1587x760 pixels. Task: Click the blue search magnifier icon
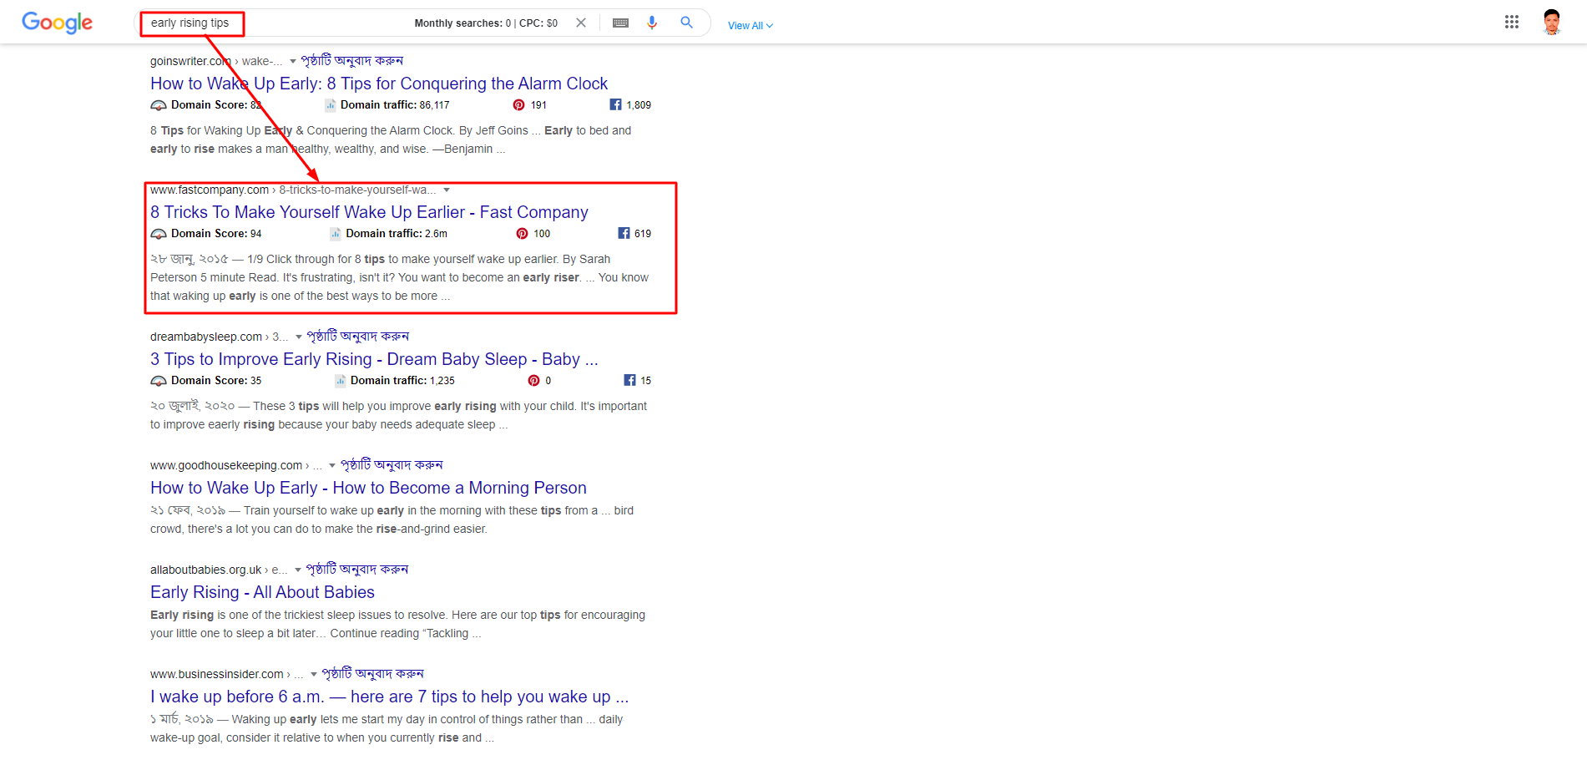(x=686, y=23)
